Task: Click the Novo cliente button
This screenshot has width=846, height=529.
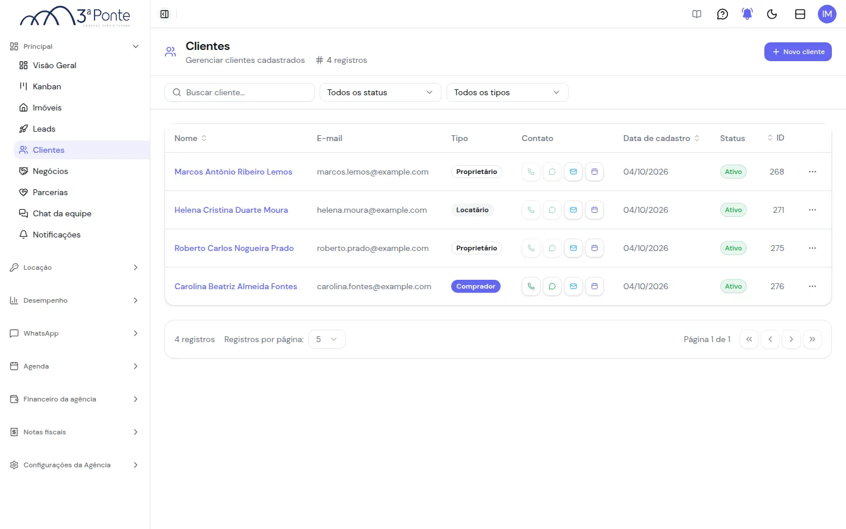Action: coord(798,52)
